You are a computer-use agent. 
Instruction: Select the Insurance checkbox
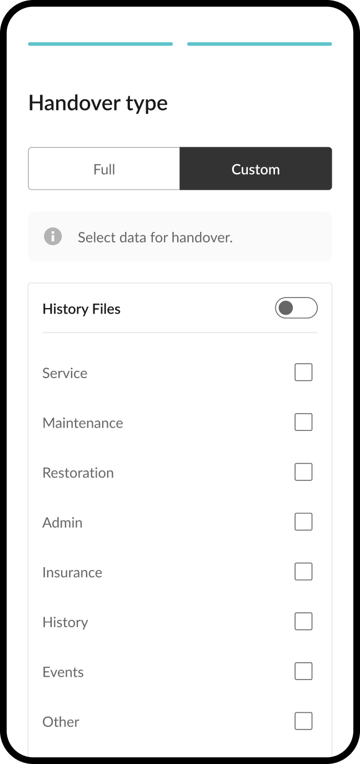point(303,571)
